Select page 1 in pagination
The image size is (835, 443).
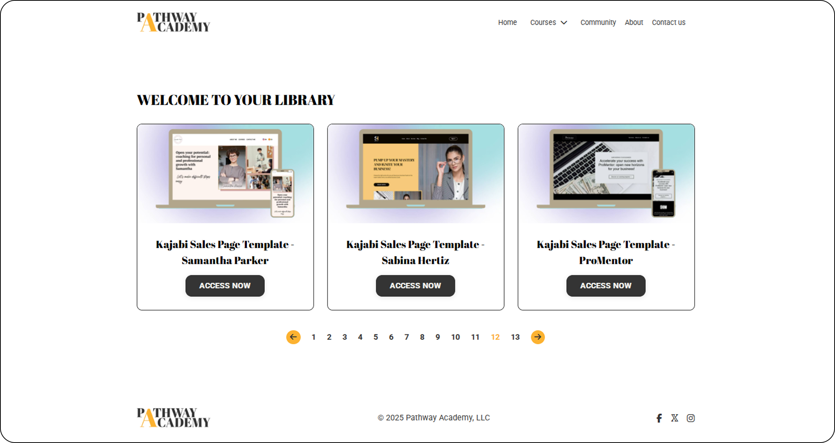[313, 337]
